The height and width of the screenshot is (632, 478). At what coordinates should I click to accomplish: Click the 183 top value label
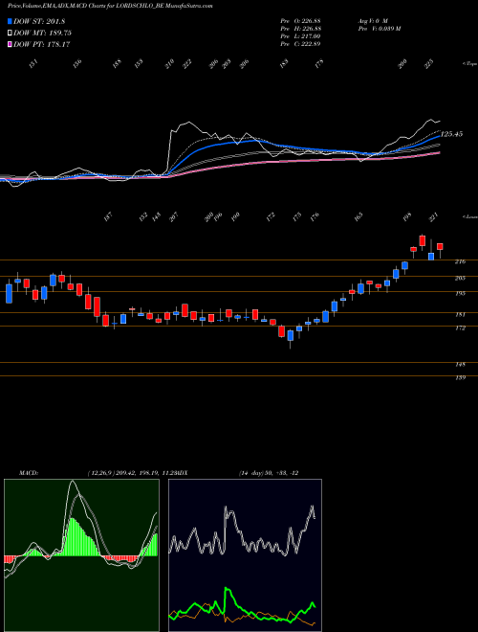284,64
